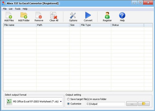
Task: Expand the output format dropdown
Action: (x=61, y=101)
